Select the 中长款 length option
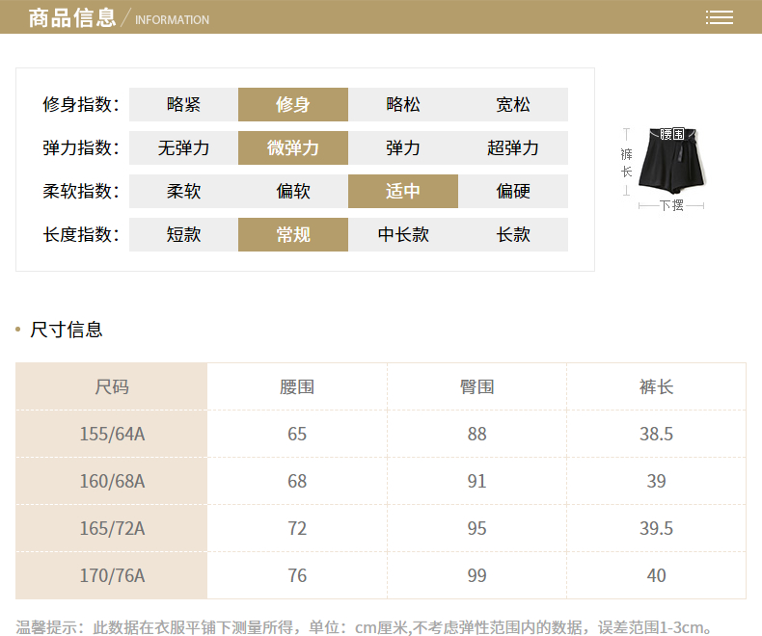This screenshot has width=762, height=636. [402, 234]
